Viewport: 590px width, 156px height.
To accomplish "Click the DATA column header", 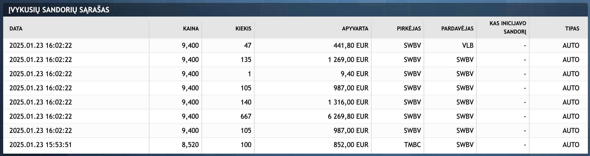I will point(16,29).
